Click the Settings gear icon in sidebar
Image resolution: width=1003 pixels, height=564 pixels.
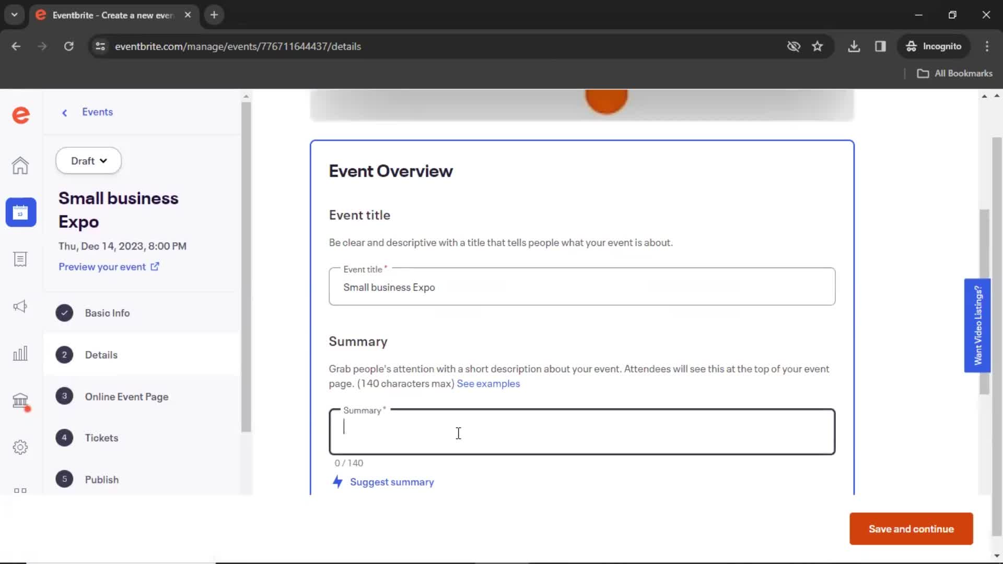click(x=20, y=446)
